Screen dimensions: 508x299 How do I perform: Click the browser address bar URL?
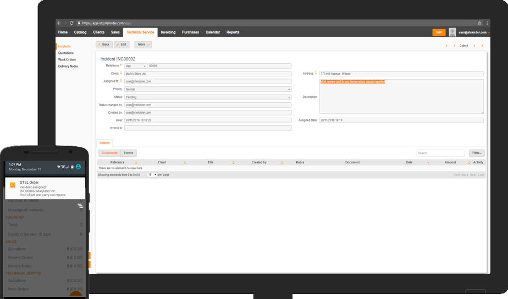(107, 23)
